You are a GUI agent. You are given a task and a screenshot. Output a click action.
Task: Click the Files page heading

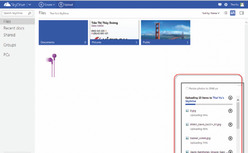43,13
